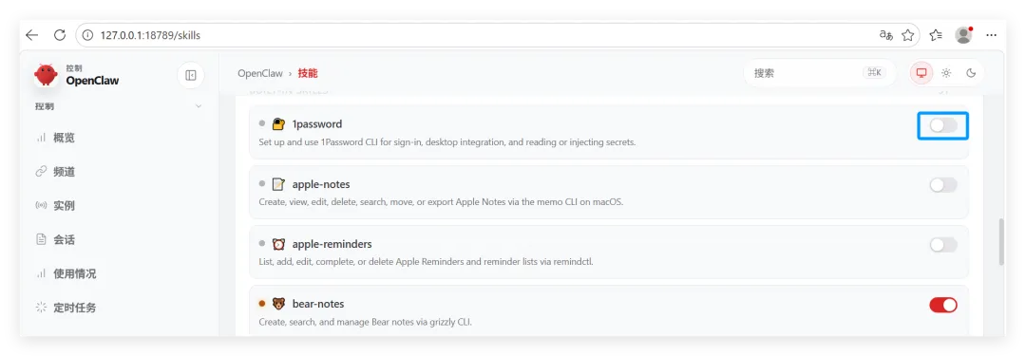The image size is (1026, 356).
Task: Reload the page with the refresh icon
Action: 60,35
